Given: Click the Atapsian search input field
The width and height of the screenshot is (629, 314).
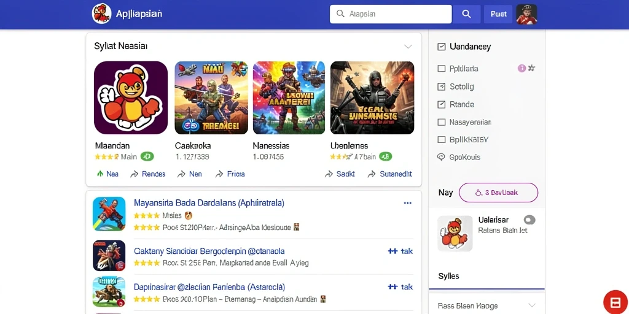Looking at the screenshot, I should [391, 14].
